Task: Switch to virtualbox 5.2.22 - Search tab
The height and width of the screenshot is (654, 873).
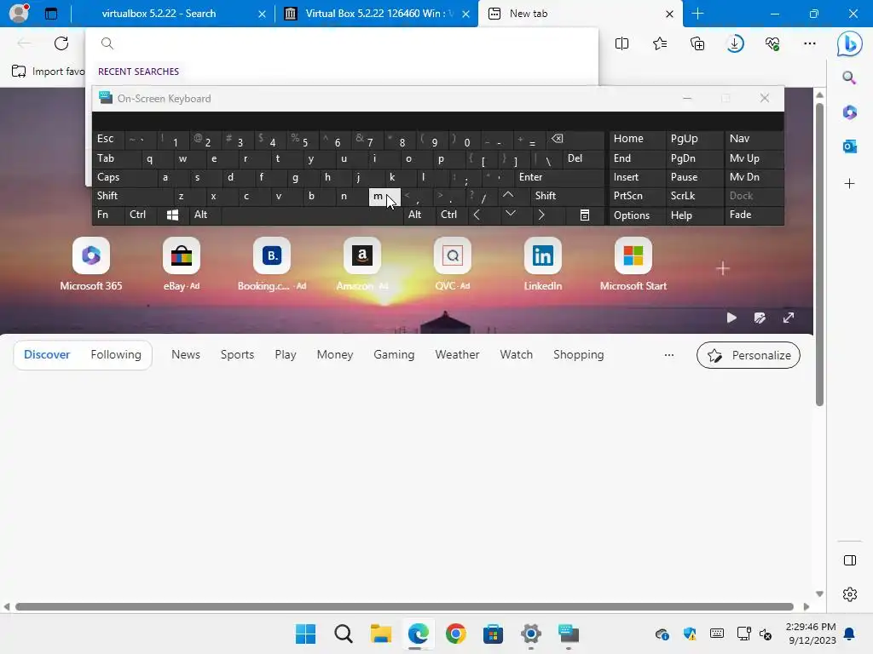Action: point(173,14)
